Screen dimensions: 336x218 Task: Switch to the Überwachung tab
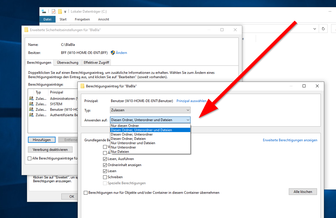(68, 63)
